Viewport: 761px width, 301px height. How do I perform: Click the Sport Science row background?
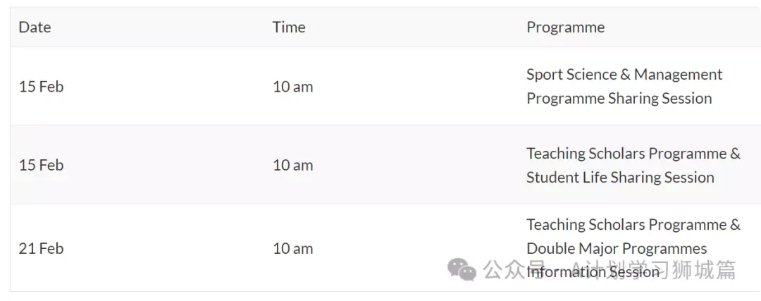point(385,86)
